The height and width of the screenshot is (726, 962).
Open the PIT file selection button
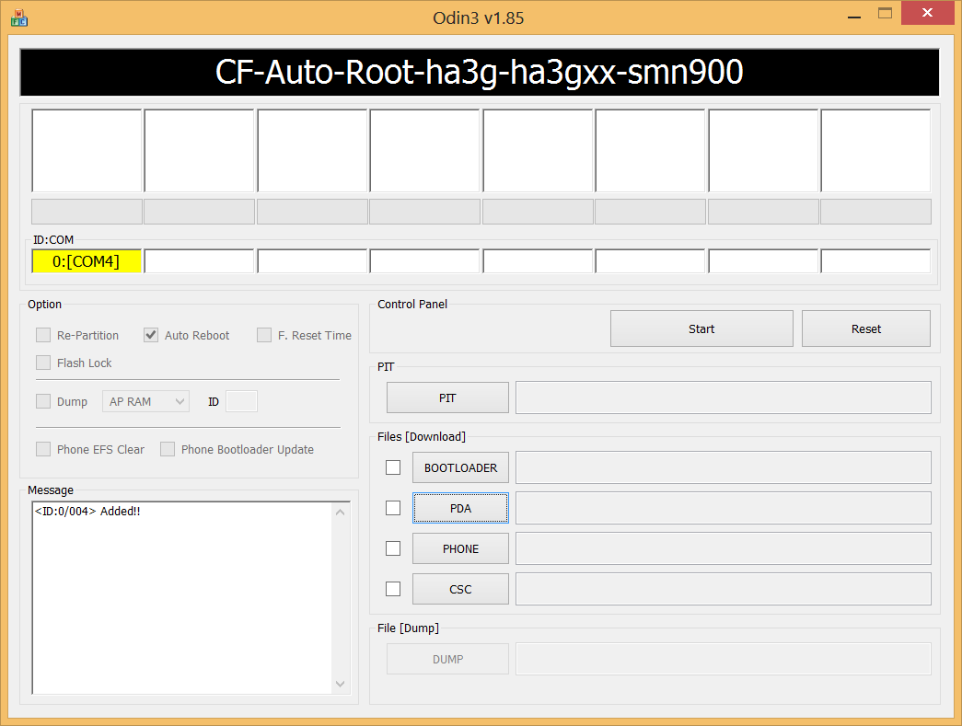click(447, 397)
